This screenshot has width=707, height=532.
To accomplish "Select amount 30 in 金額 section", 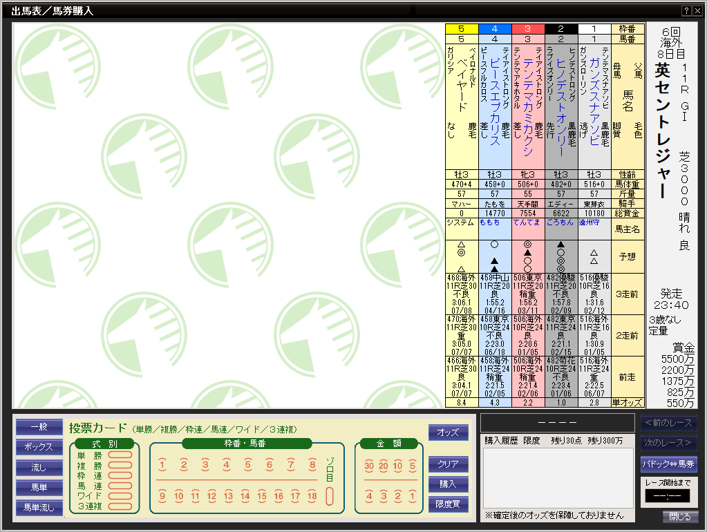I will (x=369, y=466).
